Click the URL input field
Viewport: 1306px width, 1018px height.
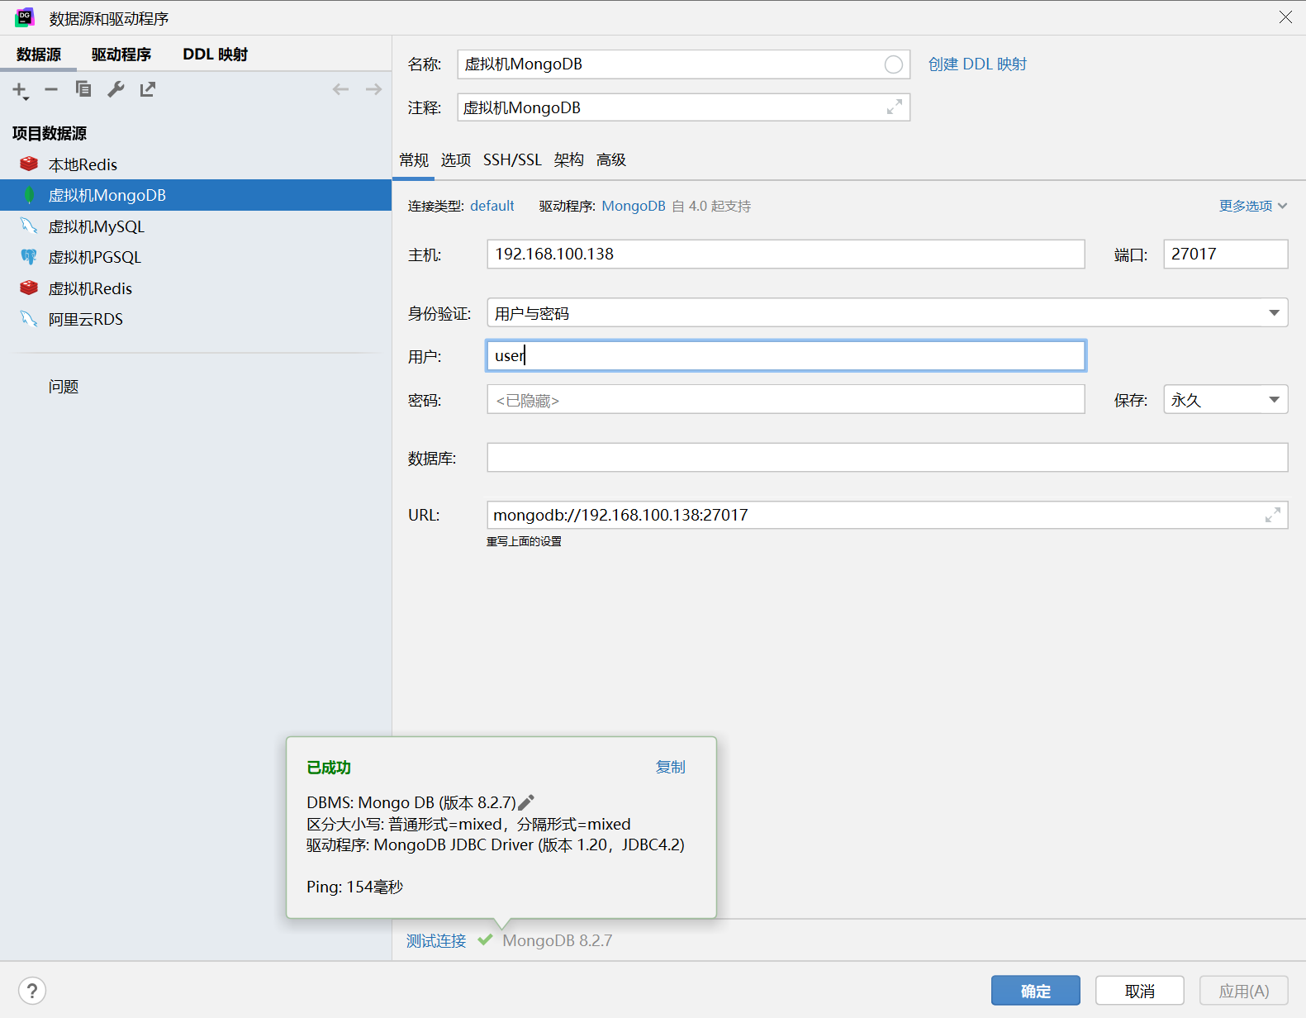(887, 515)
